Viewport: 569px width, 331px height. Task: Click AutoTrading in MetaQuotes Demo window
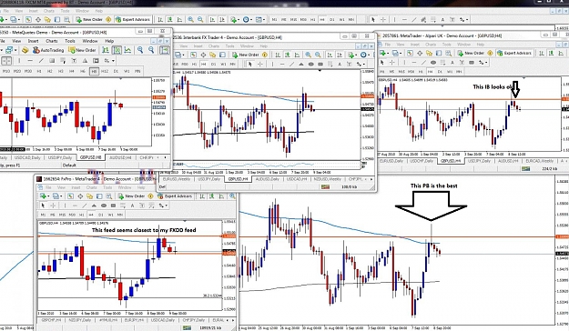[48, 50]
